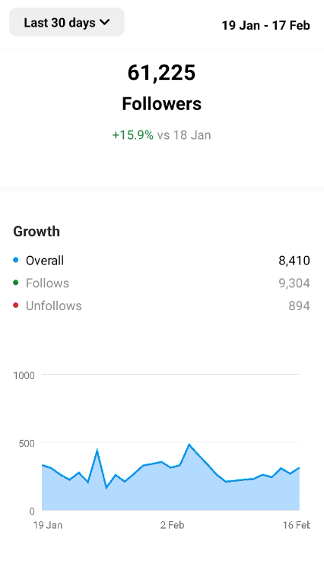Click the chevron arrow beside Last 30 days
This screenshot has width=324, height=579.
105,22
